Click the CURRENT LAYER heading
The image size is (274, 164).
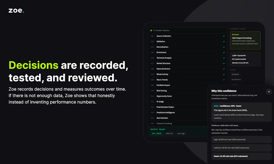coord(238,29)
